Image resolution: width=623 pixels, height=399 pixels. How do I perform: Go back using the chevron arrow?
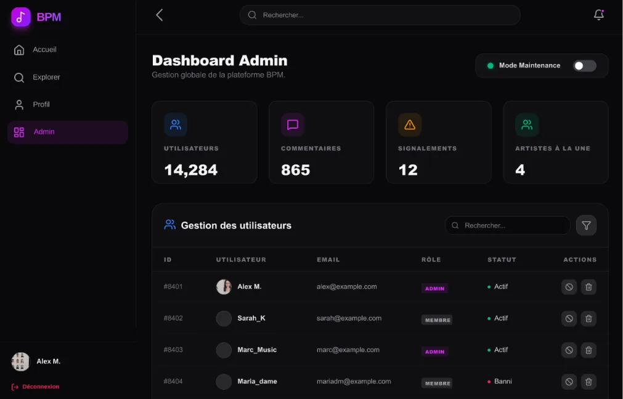coord(160,15)
